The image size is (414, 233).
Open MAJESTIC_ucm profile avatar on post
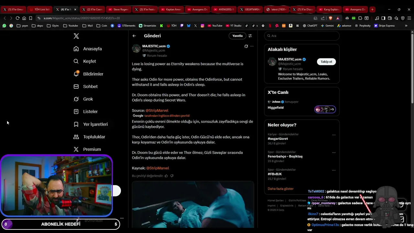click(136, 49)
